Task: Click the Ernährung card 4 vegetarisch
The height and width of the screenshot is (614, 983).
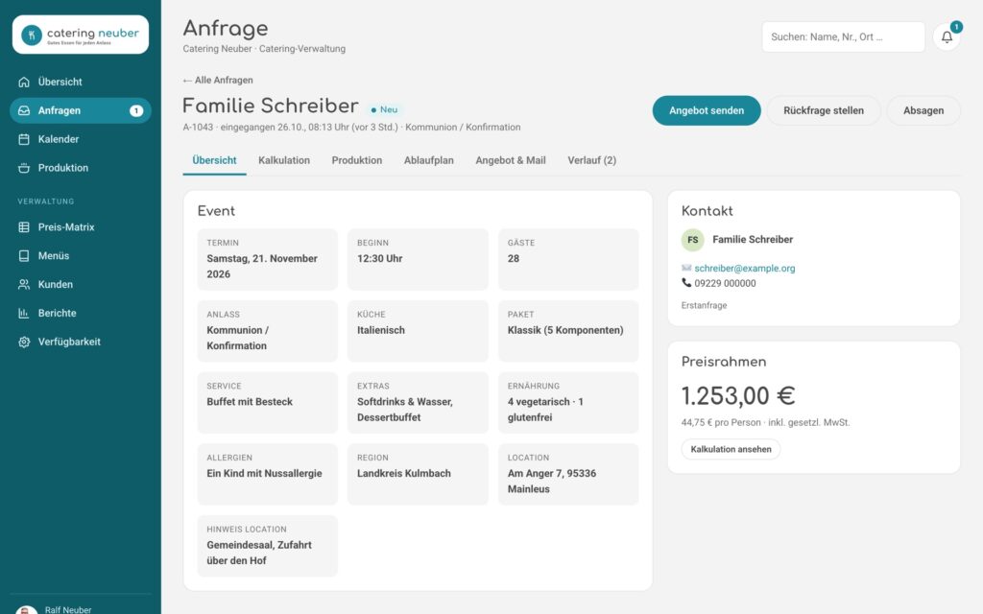Action: pyautogui.click(x=568, y=403)
